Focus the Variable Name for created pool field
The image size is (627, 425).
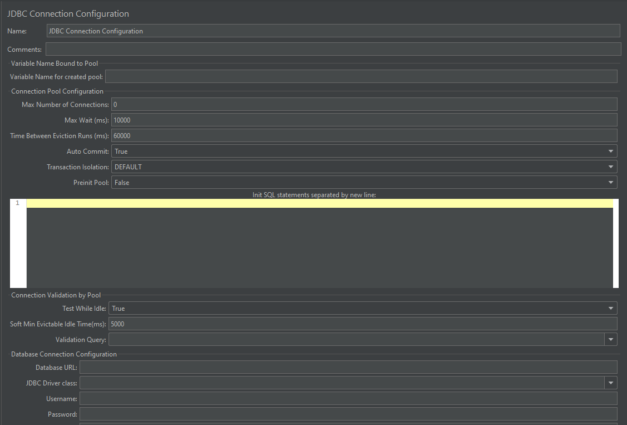[x=361, y=76]
